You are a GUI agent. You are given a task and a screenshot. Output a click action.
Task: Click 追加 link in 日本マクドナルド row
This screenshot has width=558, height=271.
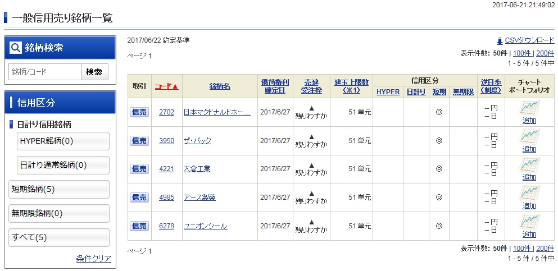(x=529, y=121)
